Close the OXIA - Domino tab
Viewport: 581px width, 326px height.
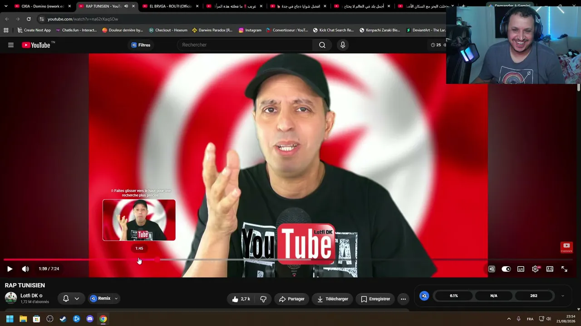coord(69,6)
